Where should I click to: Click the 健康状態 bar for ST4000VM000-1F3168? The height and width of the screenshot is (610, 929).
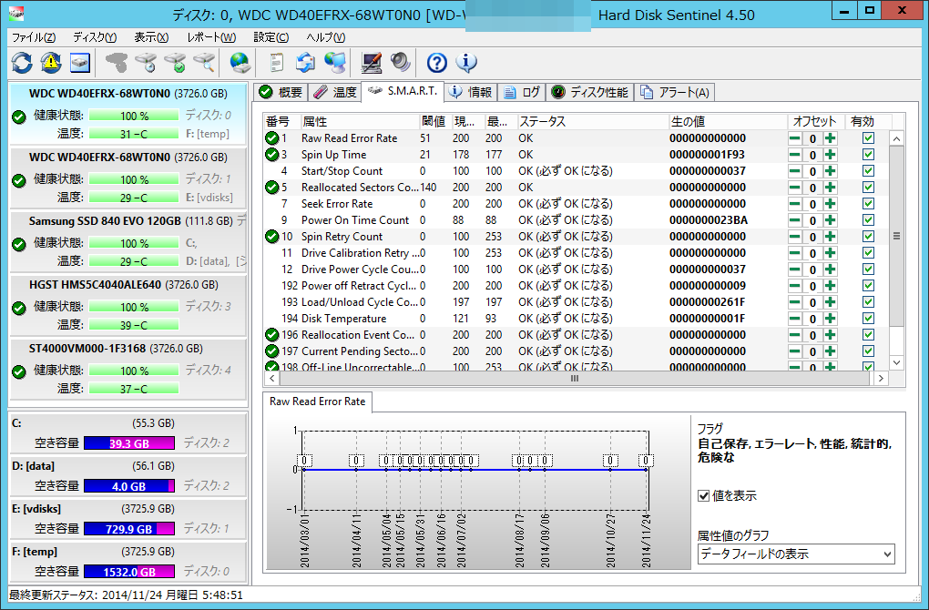pyautogui.click(x=134, y=371)
